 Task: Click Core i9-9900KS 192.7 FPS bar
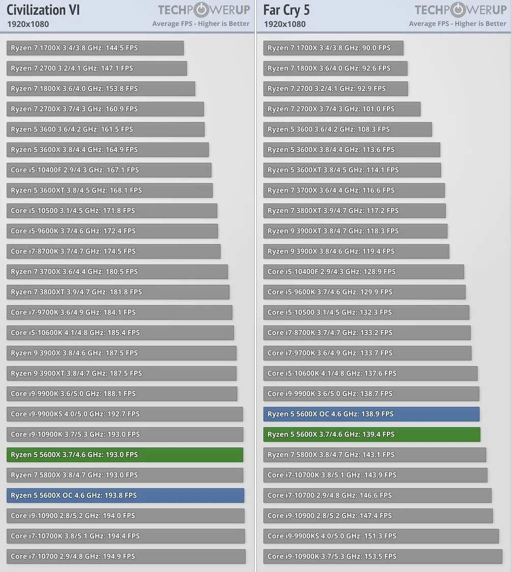coord(125,414)
